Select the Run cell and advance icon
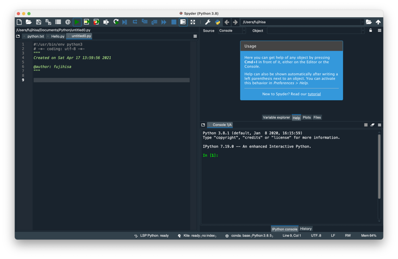 [96, 22]
